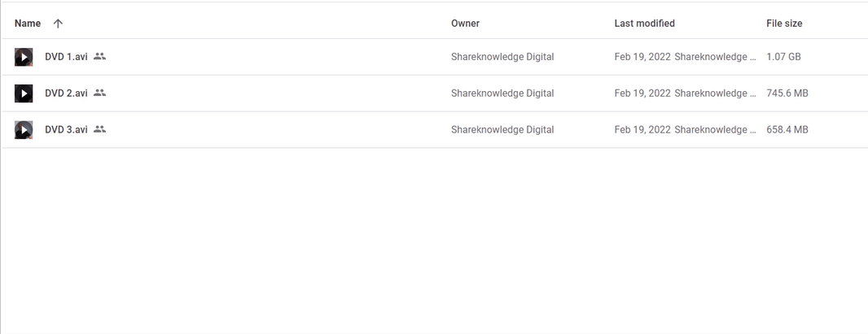This screenshot has width=868, height=334.
Task: Click the 658.4 MB file size
Action: pos(787,130)
